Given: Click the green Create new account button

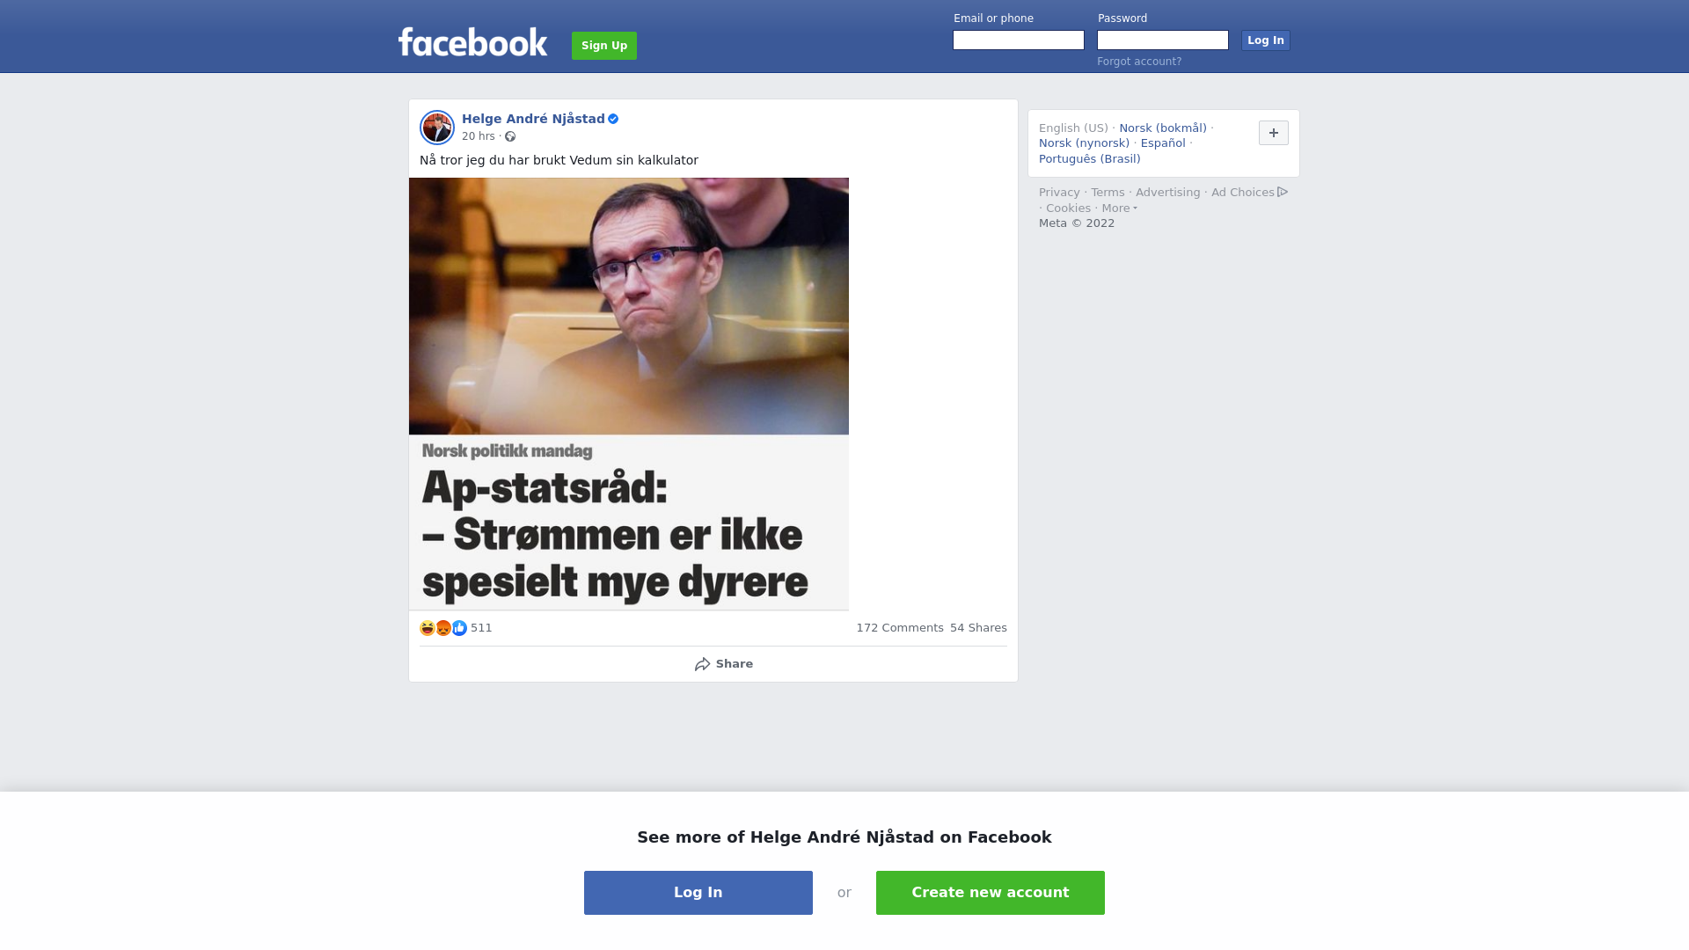Looking at the screenshot, I should (991, 893).
